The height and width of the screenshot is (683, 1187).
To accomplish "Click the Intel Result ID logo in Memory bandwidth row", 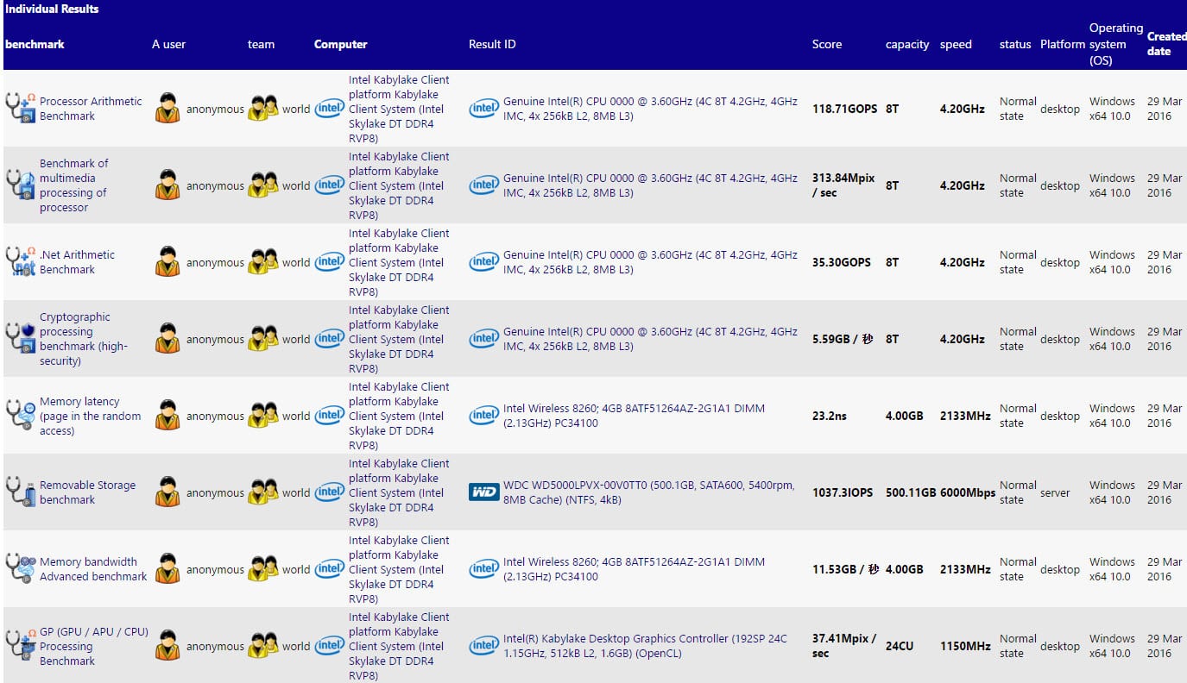I will 483,569.
